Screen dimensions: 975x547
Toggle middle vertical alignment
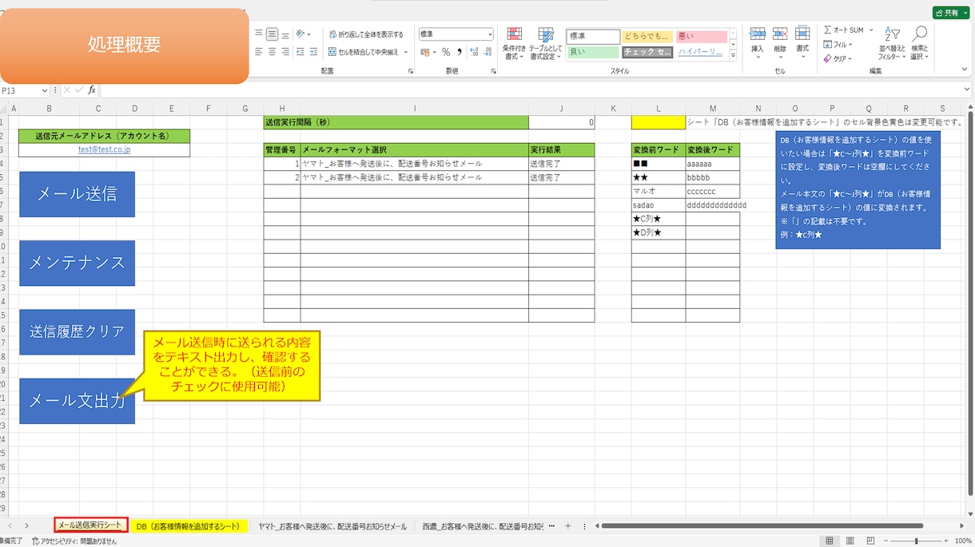tap(272, 34)
